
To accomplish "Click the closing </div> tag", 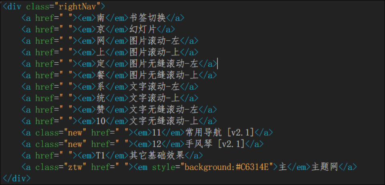I will (16, 178).
